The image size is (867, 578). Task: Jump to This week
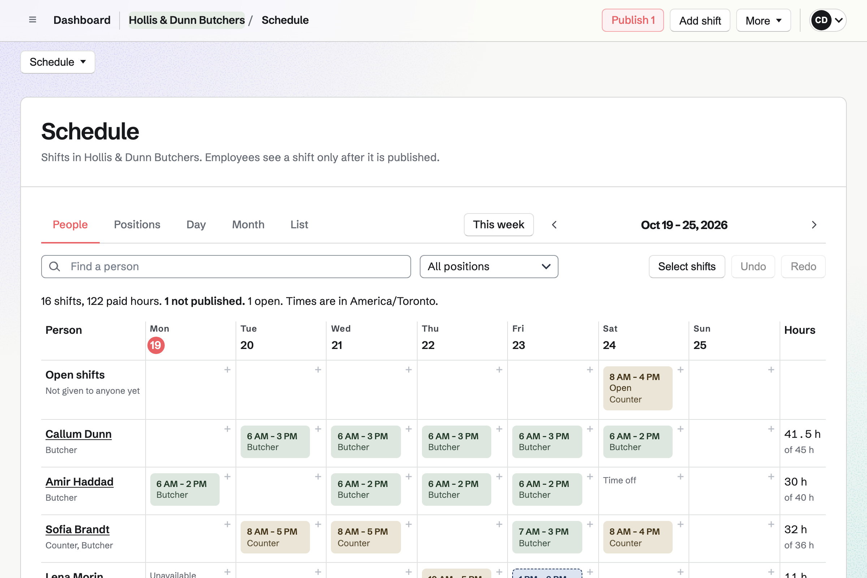click(499, 224)
